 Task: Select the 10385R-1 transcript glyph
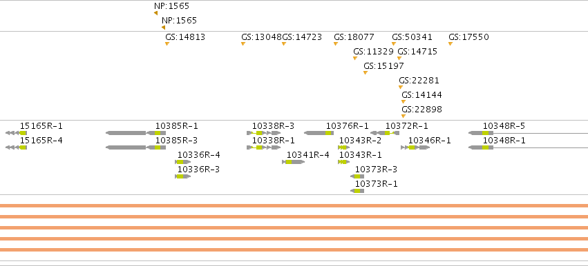pos(135,133)
